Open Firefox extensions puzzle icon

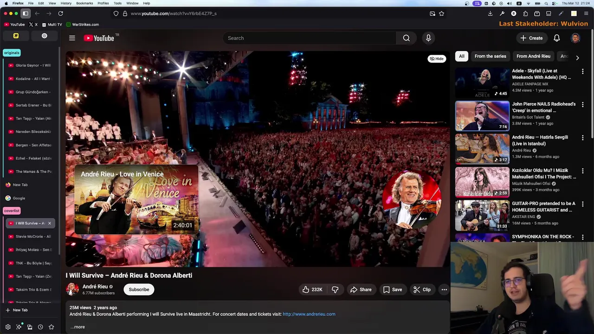(x=525, y=13)
